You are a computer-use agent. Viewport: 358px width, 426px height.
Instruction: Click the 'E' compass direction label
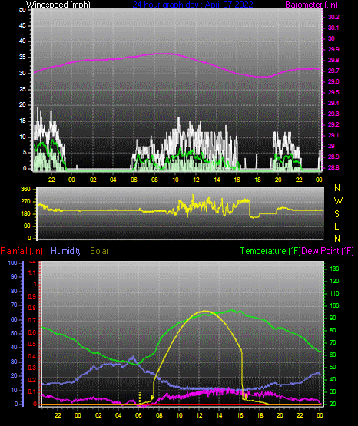click(x=336, y=226)
